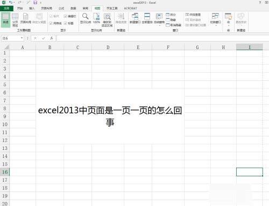The width and height of the screenshot is (269, 206).
Task: Zoom to selection (缩放到选定区域)
Action: tap(107, 20)
